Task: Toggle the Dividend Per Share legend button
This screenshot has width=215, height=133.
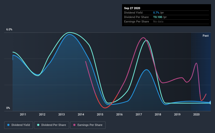Action: coord(52,125)
